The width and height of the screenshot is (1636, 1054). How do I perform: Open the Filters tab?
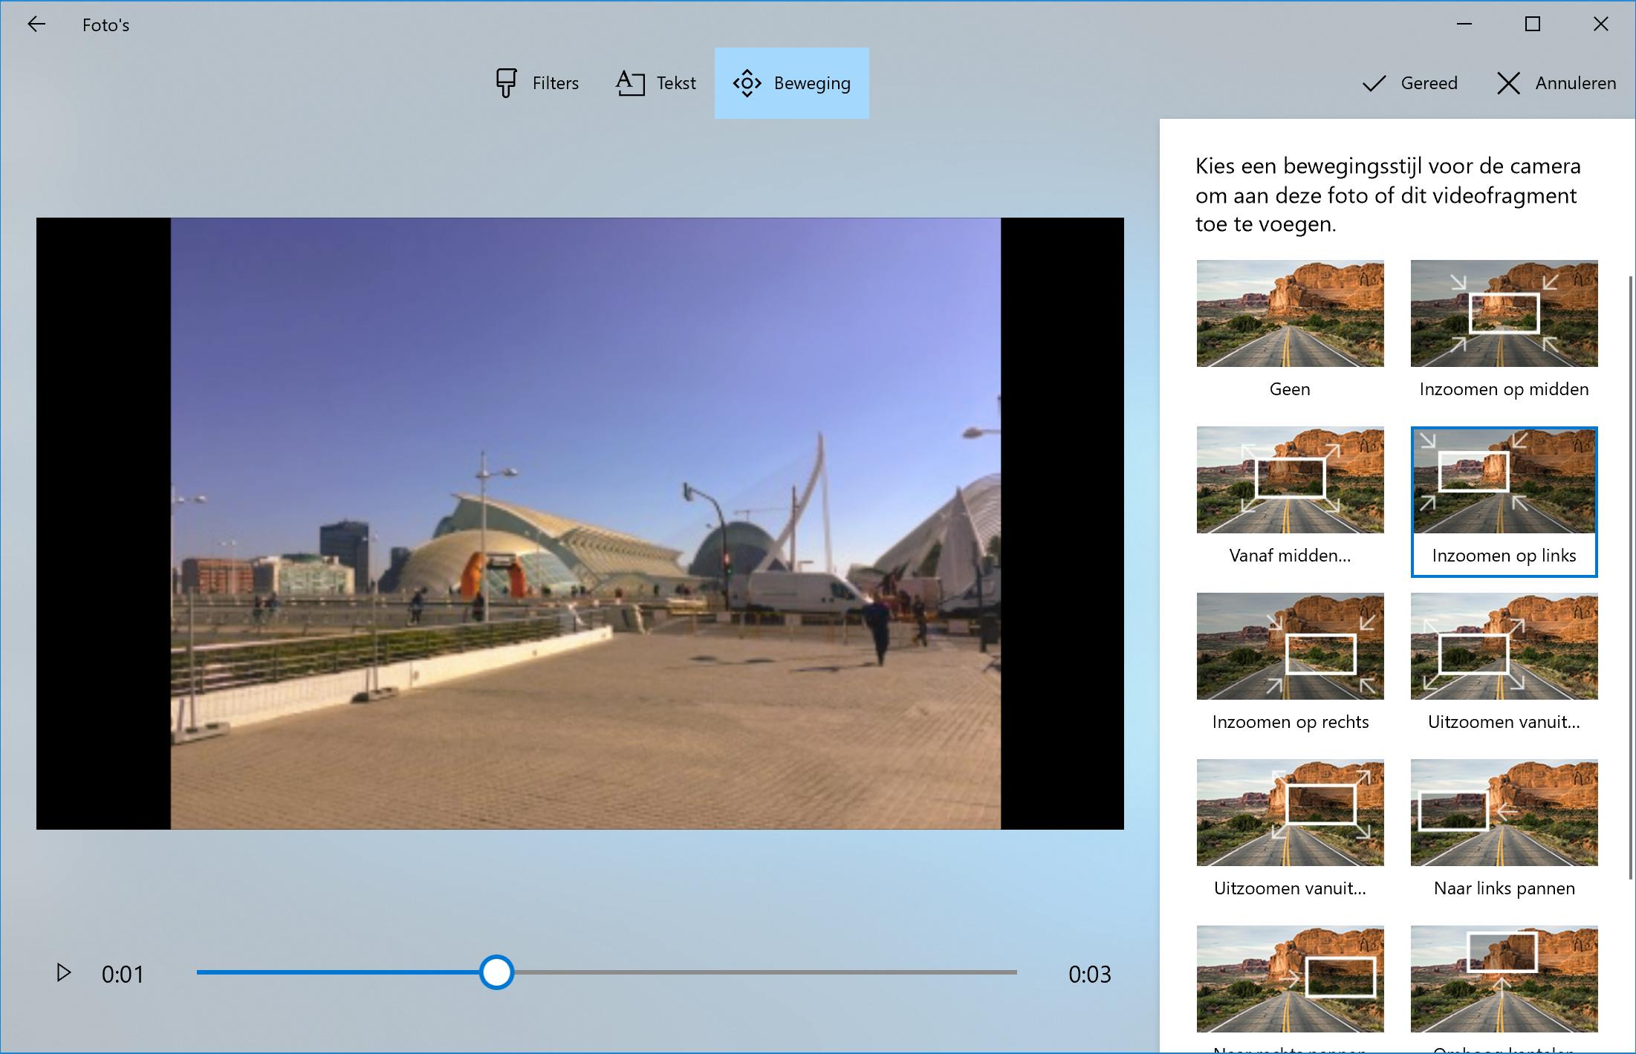coord(536,83)
